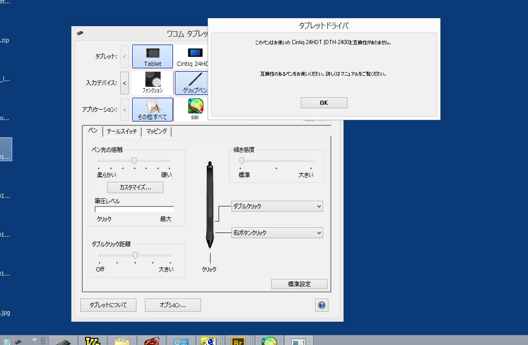Image resolution: width=528 pixels, height=345 pixels.
Task: Click the 互換性のあるペン message line
Action: point(323,74)
